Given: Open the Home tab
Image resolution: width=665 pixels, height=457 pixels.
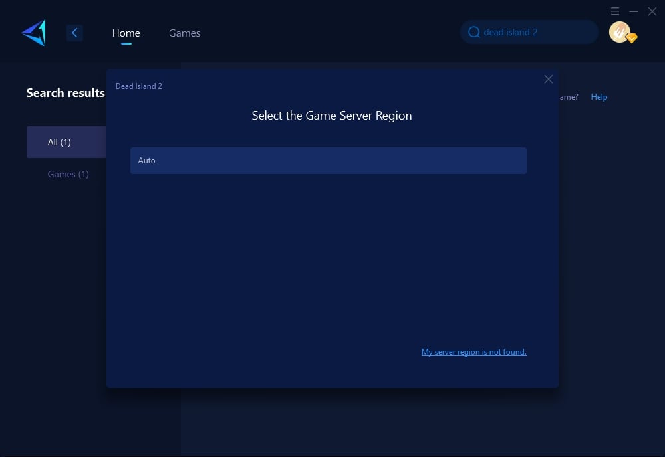Looking at the screenshot, I should (126, 33).
